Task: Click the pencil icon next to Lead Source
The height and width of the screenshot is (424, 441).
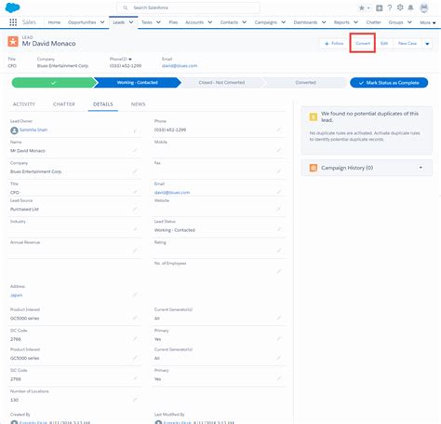Action: (135, 209)
